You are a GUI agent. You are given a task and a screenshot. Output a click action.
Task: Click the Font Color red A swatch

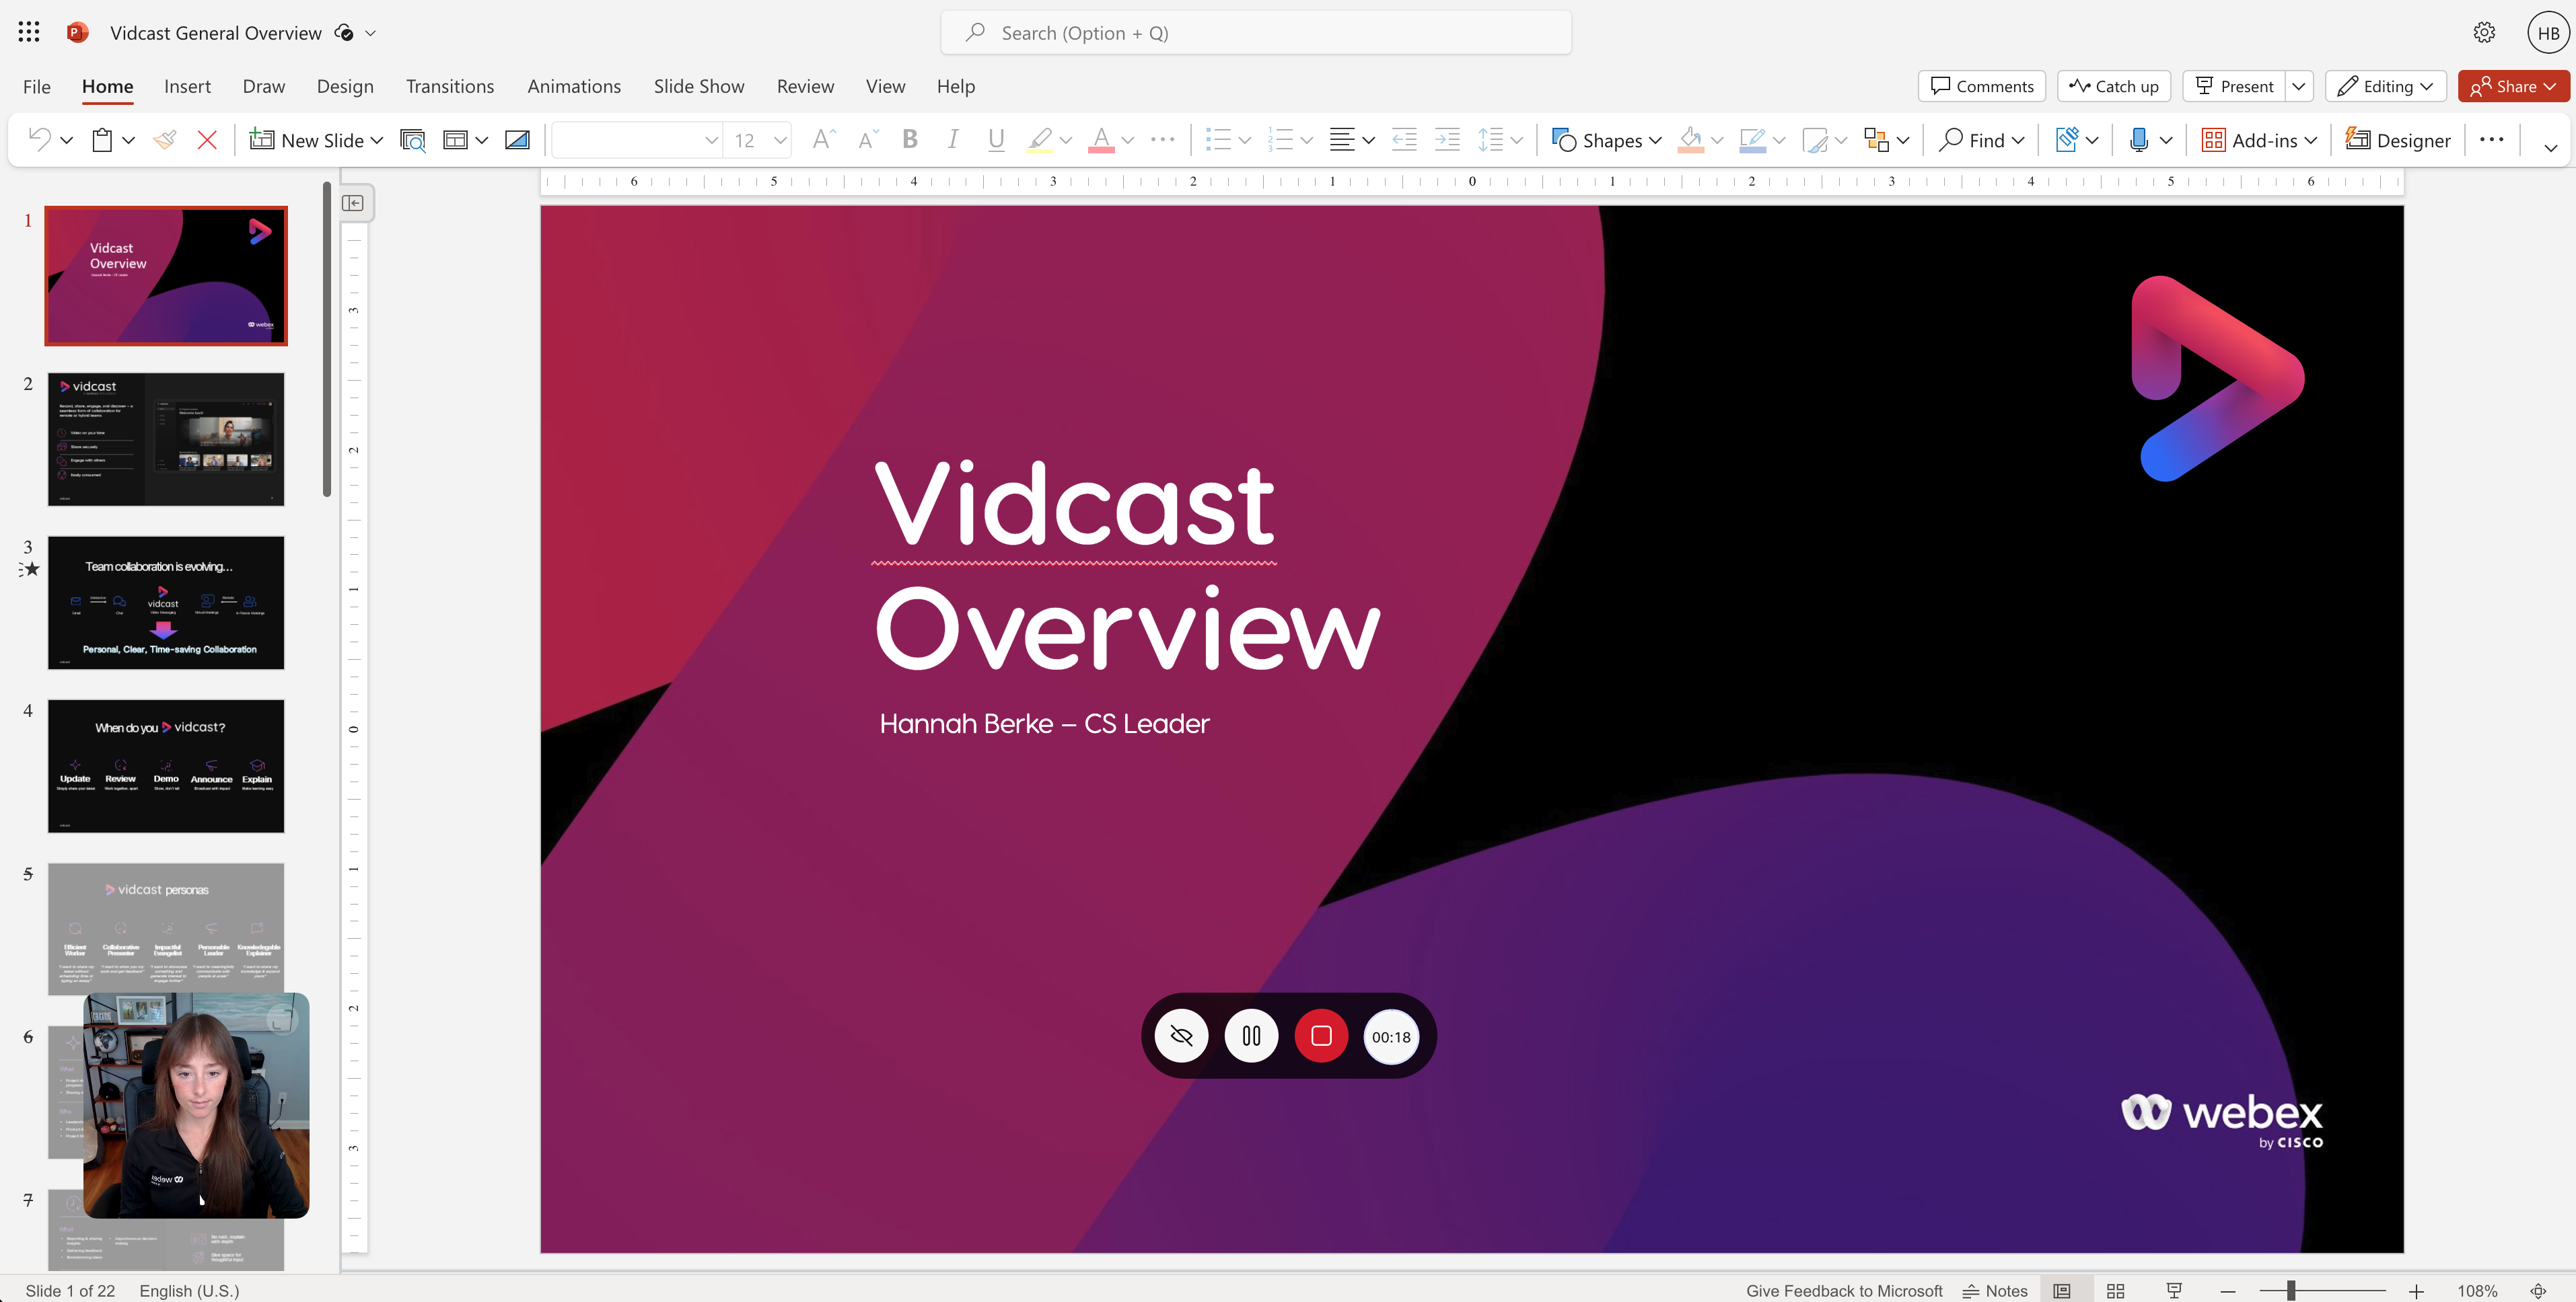point(1101,140)
